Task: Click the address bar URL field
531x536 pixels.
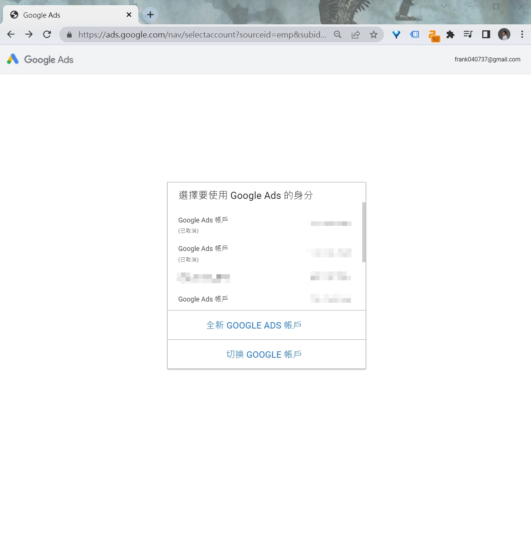Action: (202, 34)
